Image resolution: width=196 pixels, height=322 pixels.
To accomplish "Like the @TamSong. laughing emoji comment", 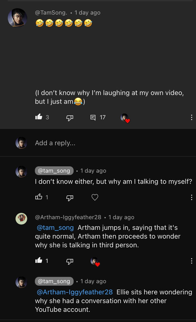I will coord(39,117).
